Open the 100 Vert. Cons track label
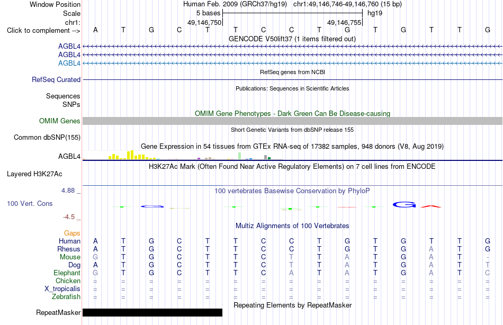 [30, 203]
